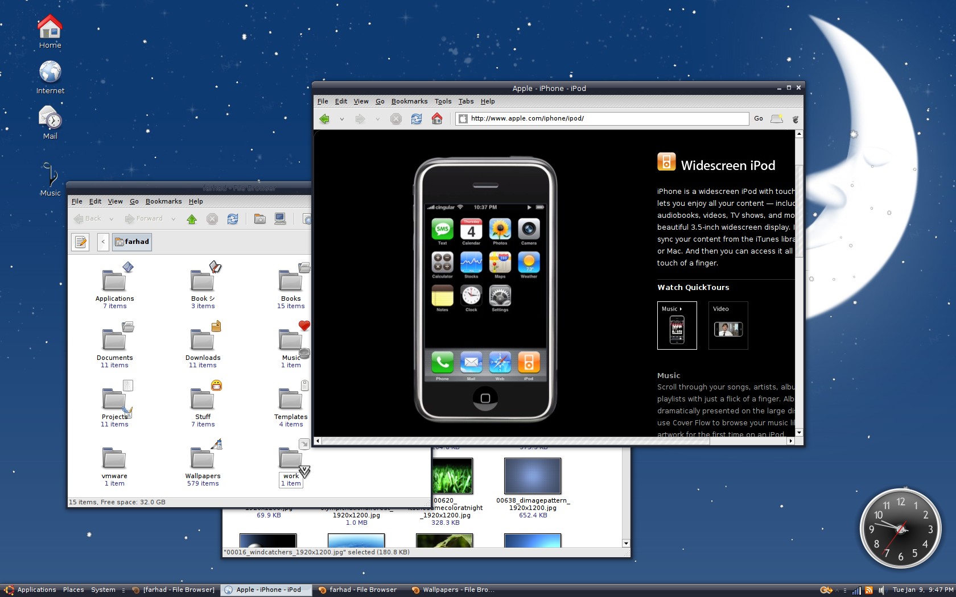
Task: Click the browser horizontal scrollbar
Action: pyautogui.click(x=516, y=441)
